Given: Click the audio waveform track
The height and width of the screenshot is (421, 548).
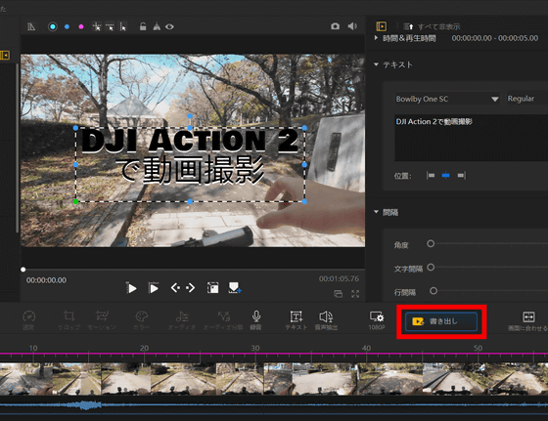Looking at the screenshot, I should coord(274,405).
